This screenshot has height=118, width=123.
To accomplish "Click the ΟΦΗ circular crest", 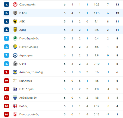I will click(x=15, y=64).
